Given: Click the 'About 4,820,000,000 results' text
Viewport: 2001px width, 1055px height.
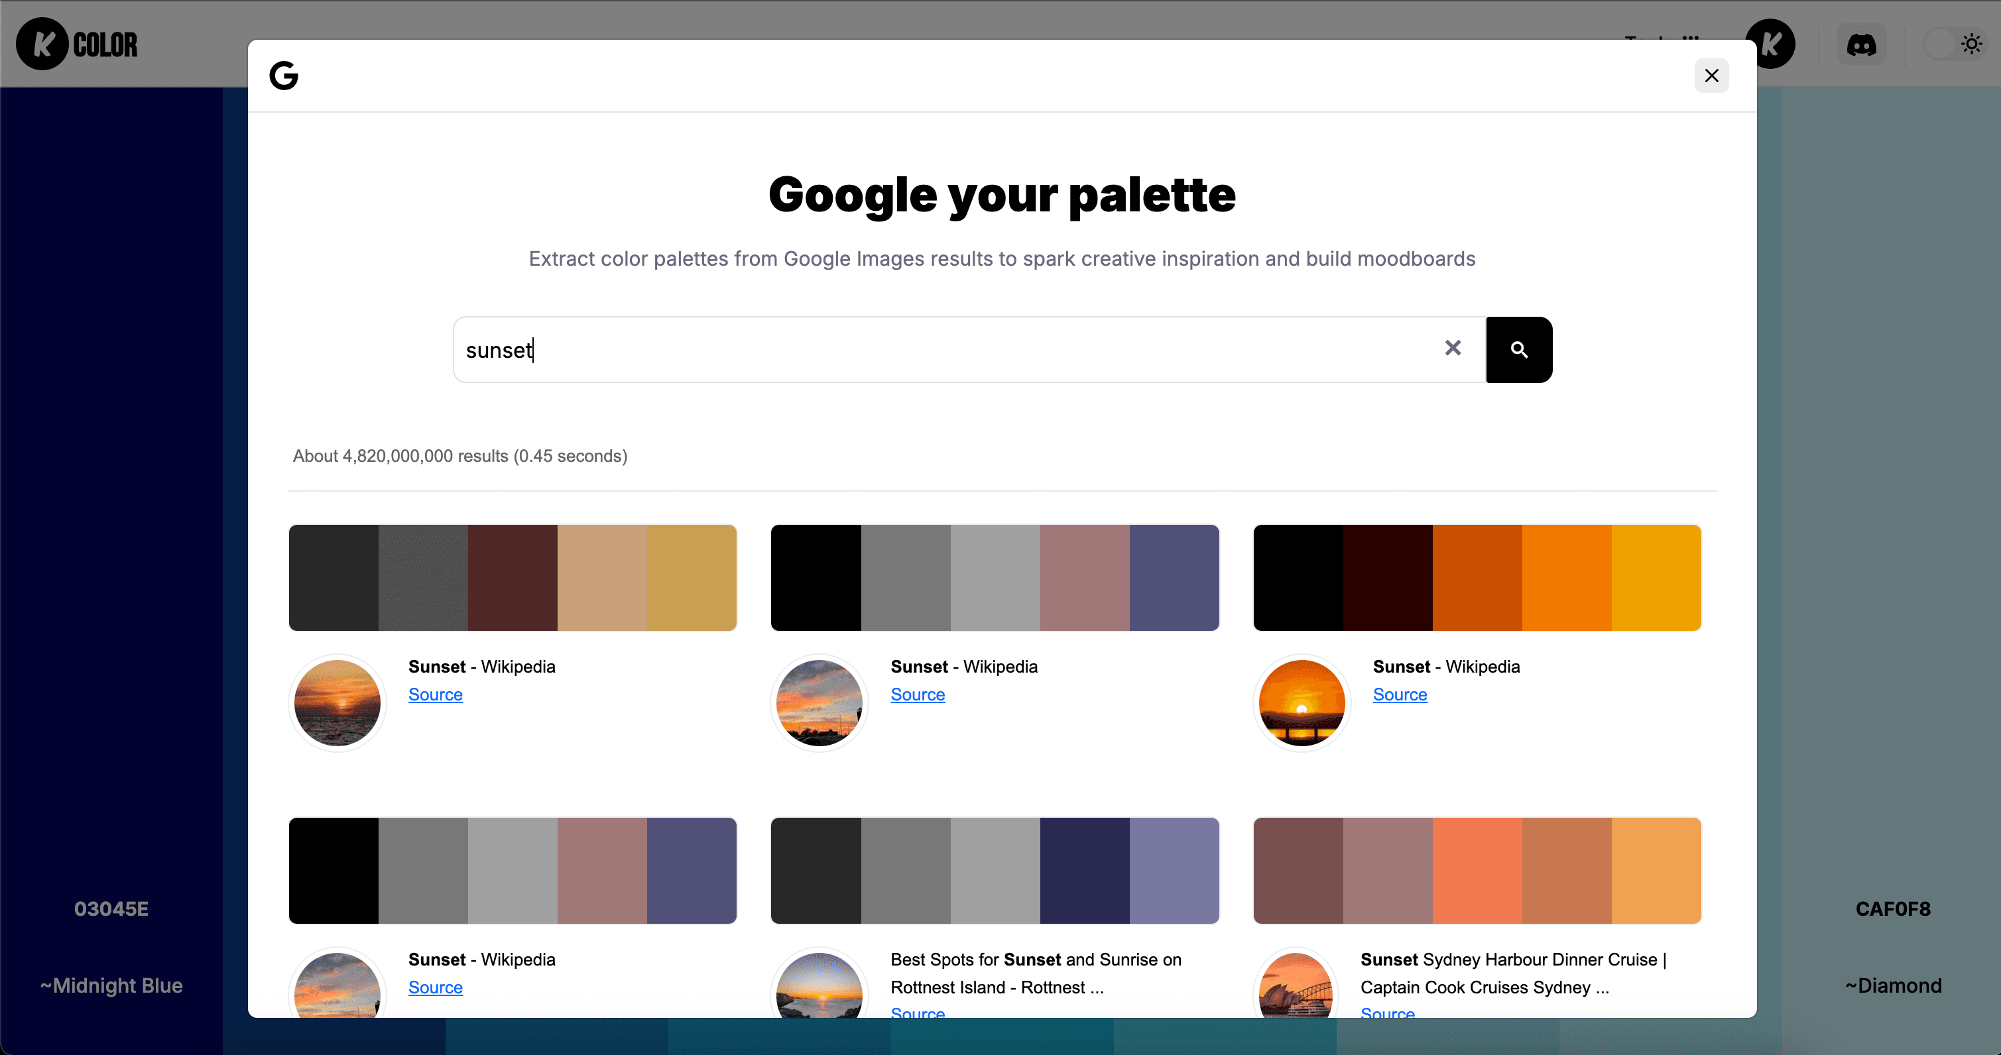Looking at the screenshot, I should pos(460,456).
